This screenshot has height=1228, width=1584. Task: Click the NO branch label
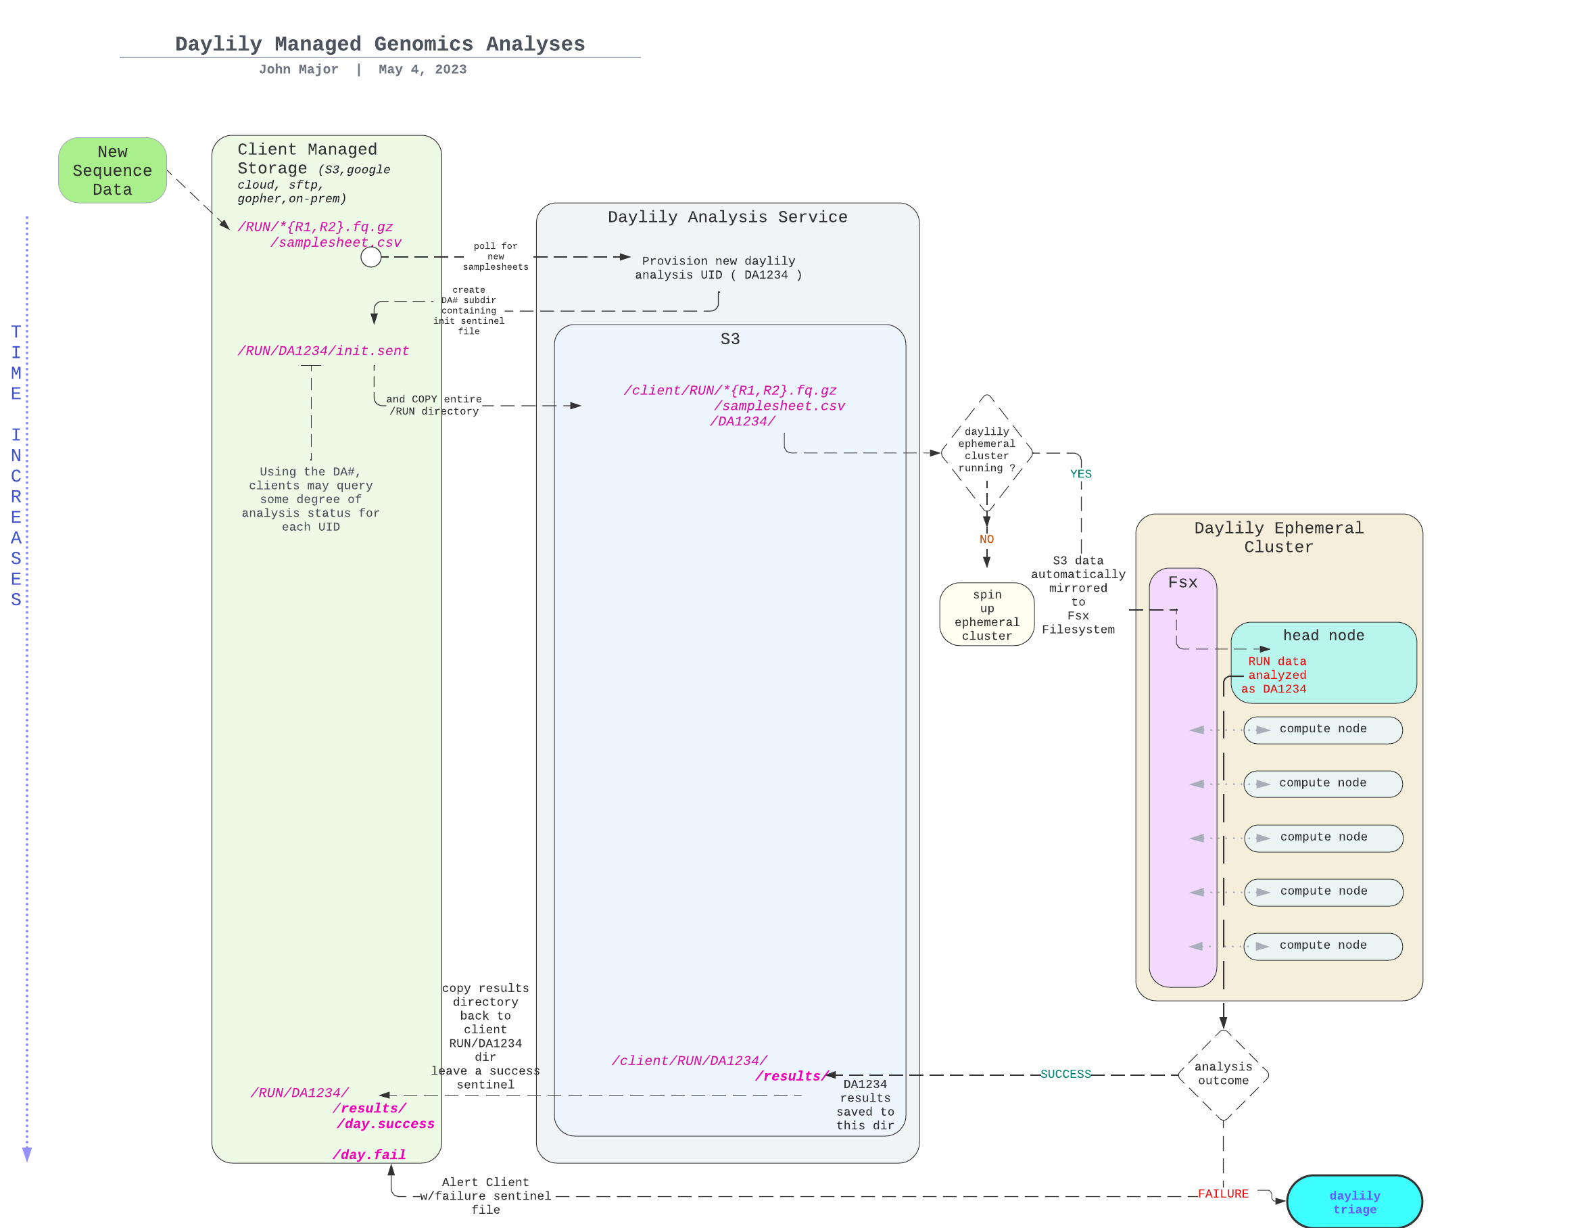coord(986,539)
